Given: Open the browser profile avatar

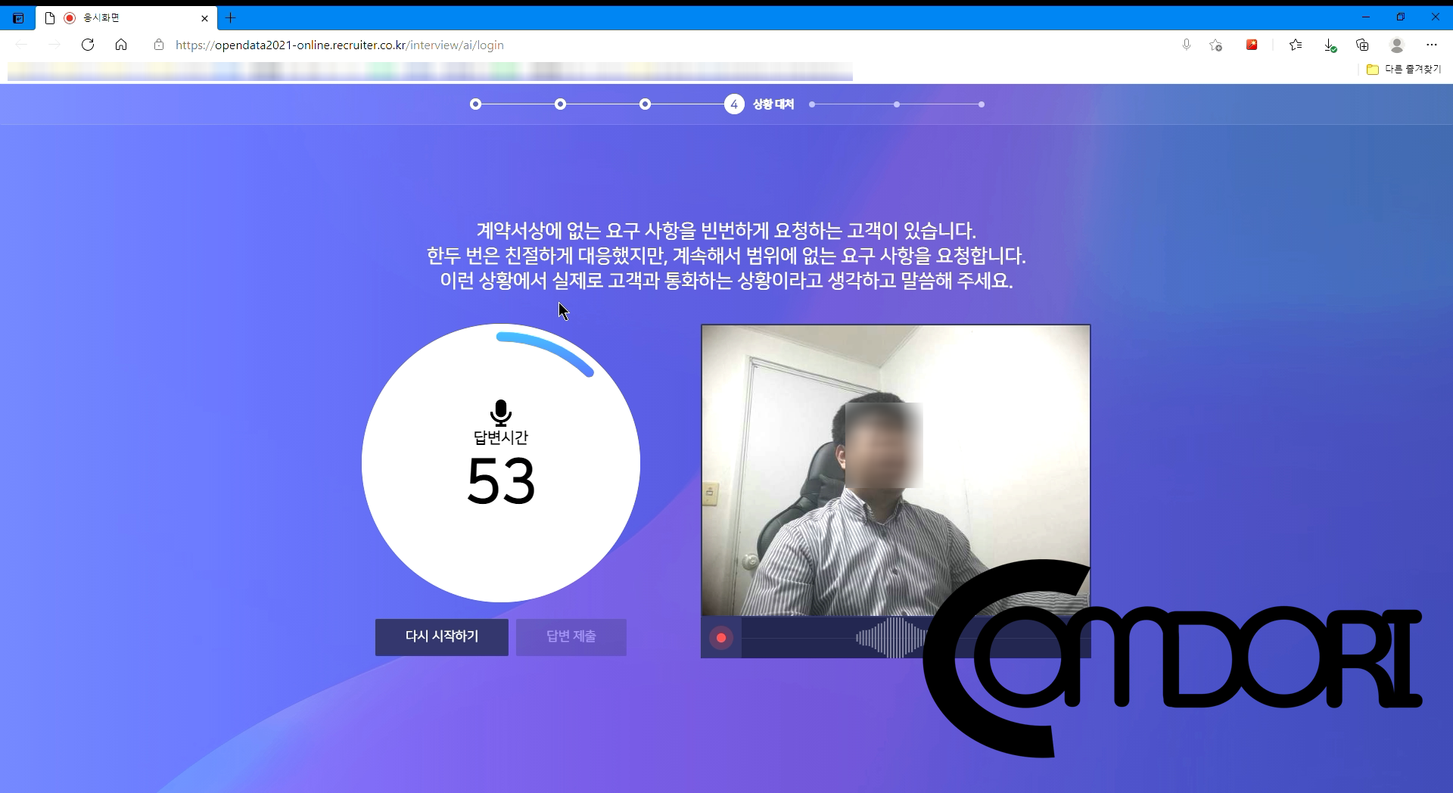Looking at the screenshot, I should pyautogui.click(x=1397, y=45).
